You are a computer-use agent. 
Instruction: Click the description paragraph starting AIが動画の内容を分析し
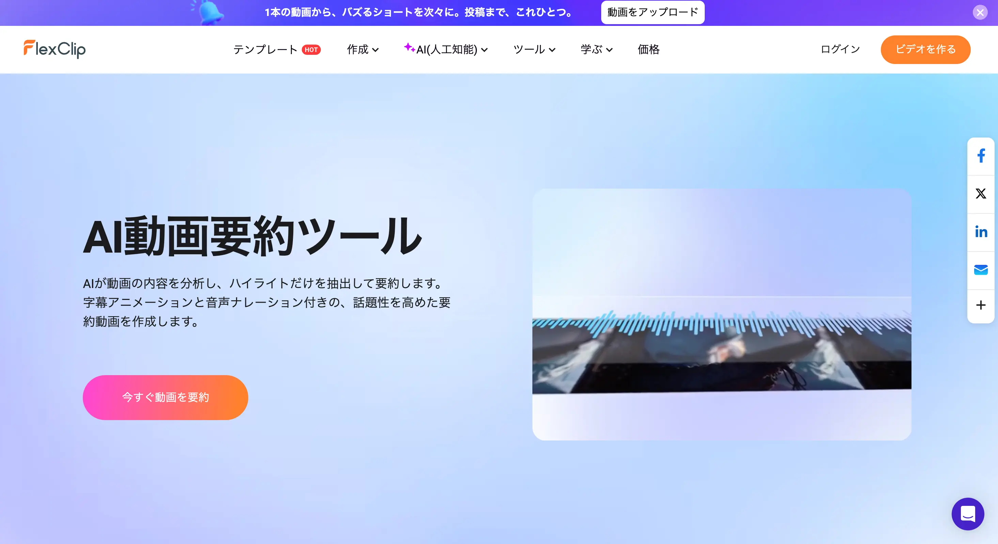pos(267,302)
